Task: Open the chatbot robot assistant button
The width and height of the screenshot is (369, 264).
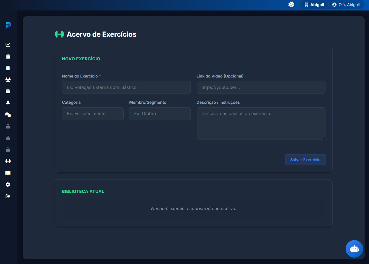Action: tap(354, 249)
